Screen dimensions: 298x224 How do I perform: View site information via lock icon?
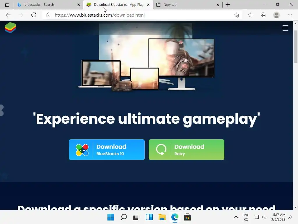pos(48,15)
